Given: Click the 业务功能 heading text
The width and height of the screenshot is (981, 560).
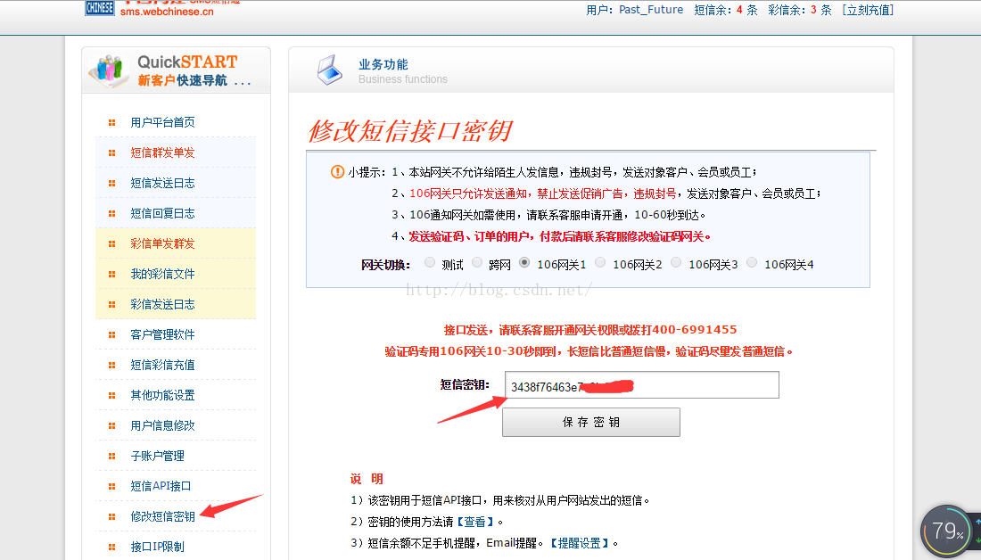Looking at the screenshot, I should 383,64.
